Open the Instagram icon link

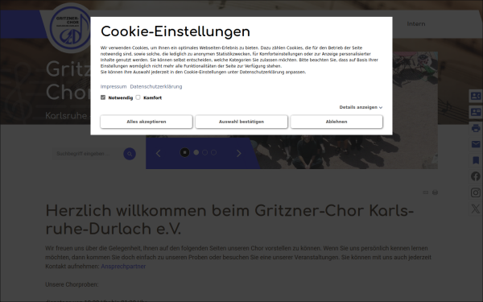point(476,192)
